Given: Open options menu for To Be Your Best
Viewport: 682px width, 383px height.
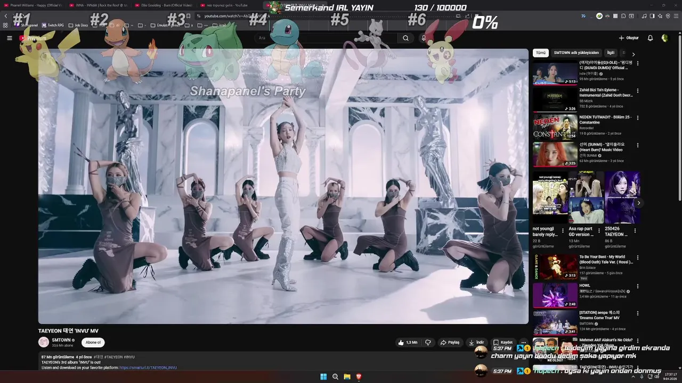Looking at the screenshot, I should (x=638, y=257).
